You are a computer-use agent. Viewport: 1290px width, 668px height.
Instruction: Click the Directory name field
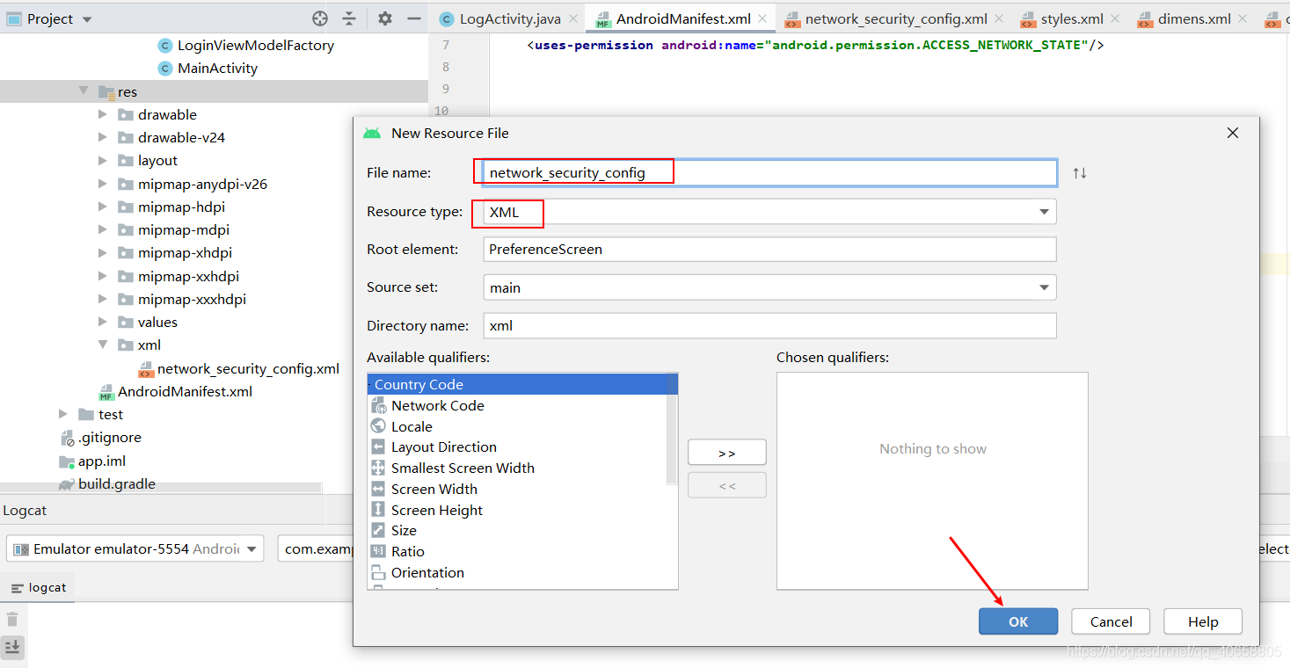click(x=769, y=325)
